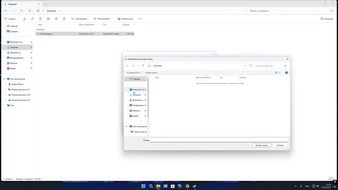The width and height of the screenshot is (338, 190).
Task: Add a new tab in Explorer with plus
Action: [46, 4]
